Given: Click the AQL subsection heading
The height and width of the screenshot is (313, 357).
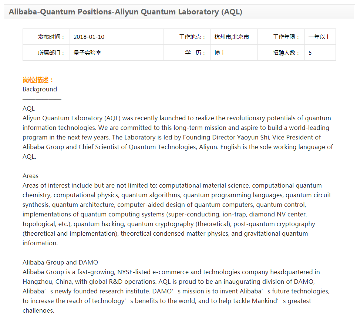Looking at the screenshot, I should (28, 108).
